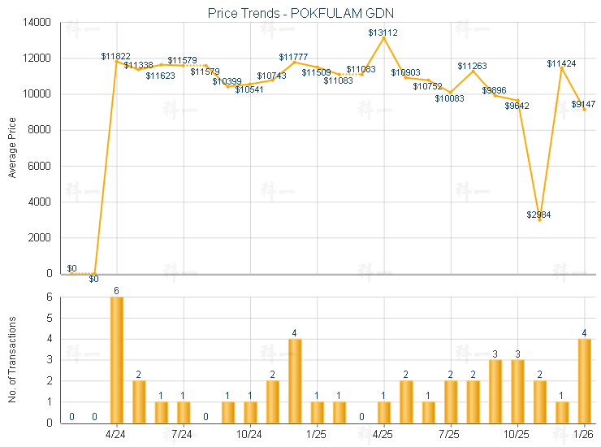This screenshot has height=447, width=601.
Task: Click the No. of Transactions axis title
Action: 12,360
